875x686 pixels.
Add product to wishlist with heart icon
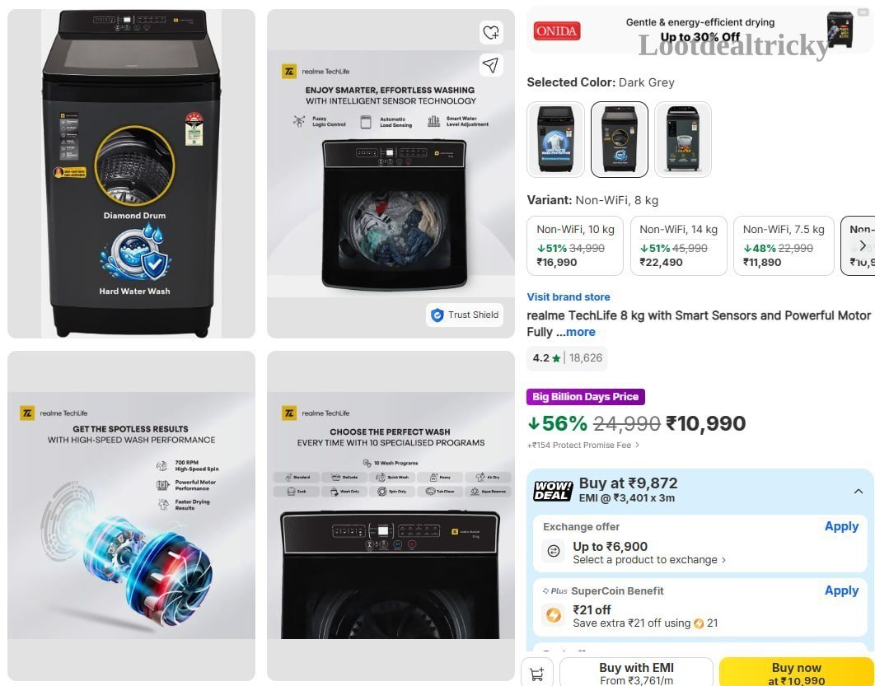[x=491, y=32]
